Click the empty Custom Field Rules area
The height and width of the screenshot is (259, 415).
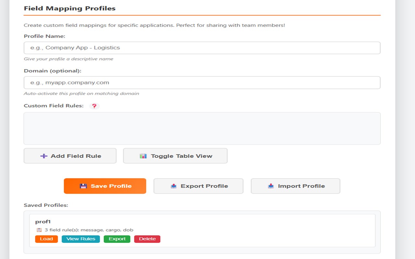[x=202, y=128]
